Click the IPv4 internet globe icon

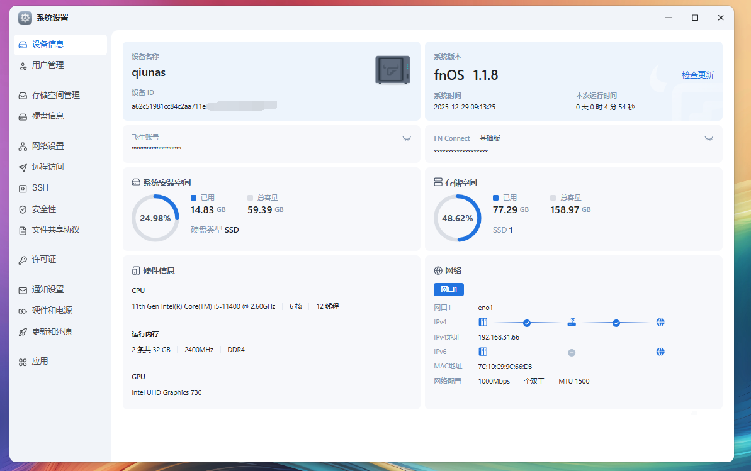[x=660, y=322]
